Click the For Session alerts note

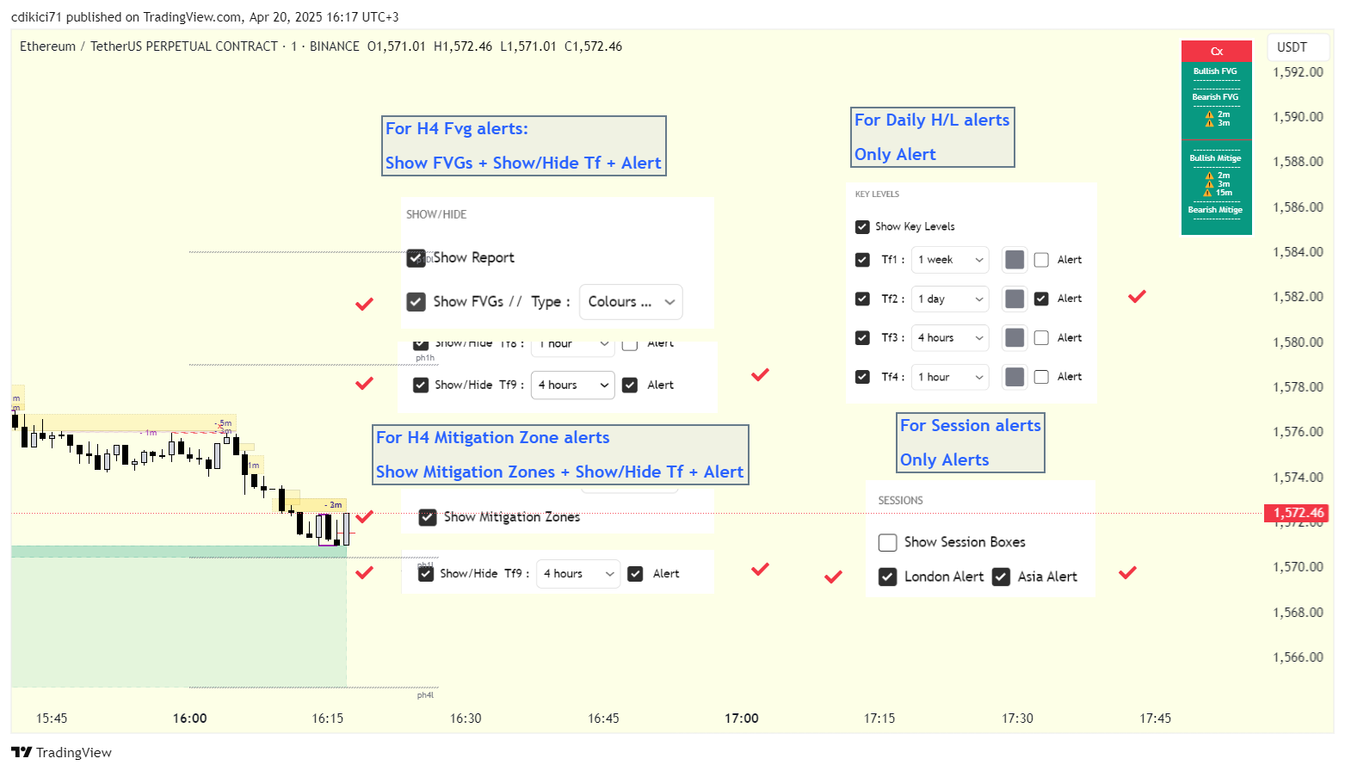(x=971, y=443)
